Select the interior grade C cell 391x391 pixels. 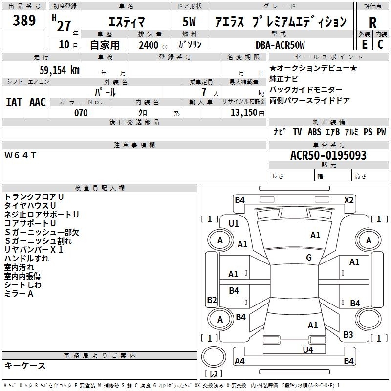380,44
